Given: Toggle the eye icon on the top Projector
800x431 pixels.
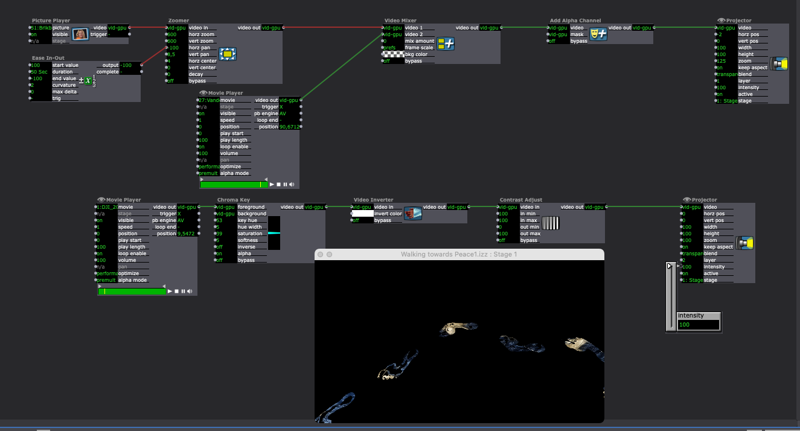Looking at the screenshot, I should [721, 21].
